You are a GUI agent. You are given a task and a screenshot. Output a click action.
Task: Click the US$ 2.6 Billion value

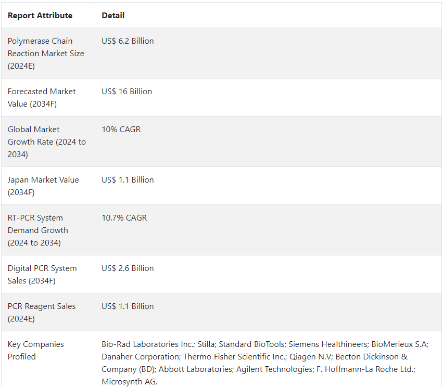pos(128,268)
